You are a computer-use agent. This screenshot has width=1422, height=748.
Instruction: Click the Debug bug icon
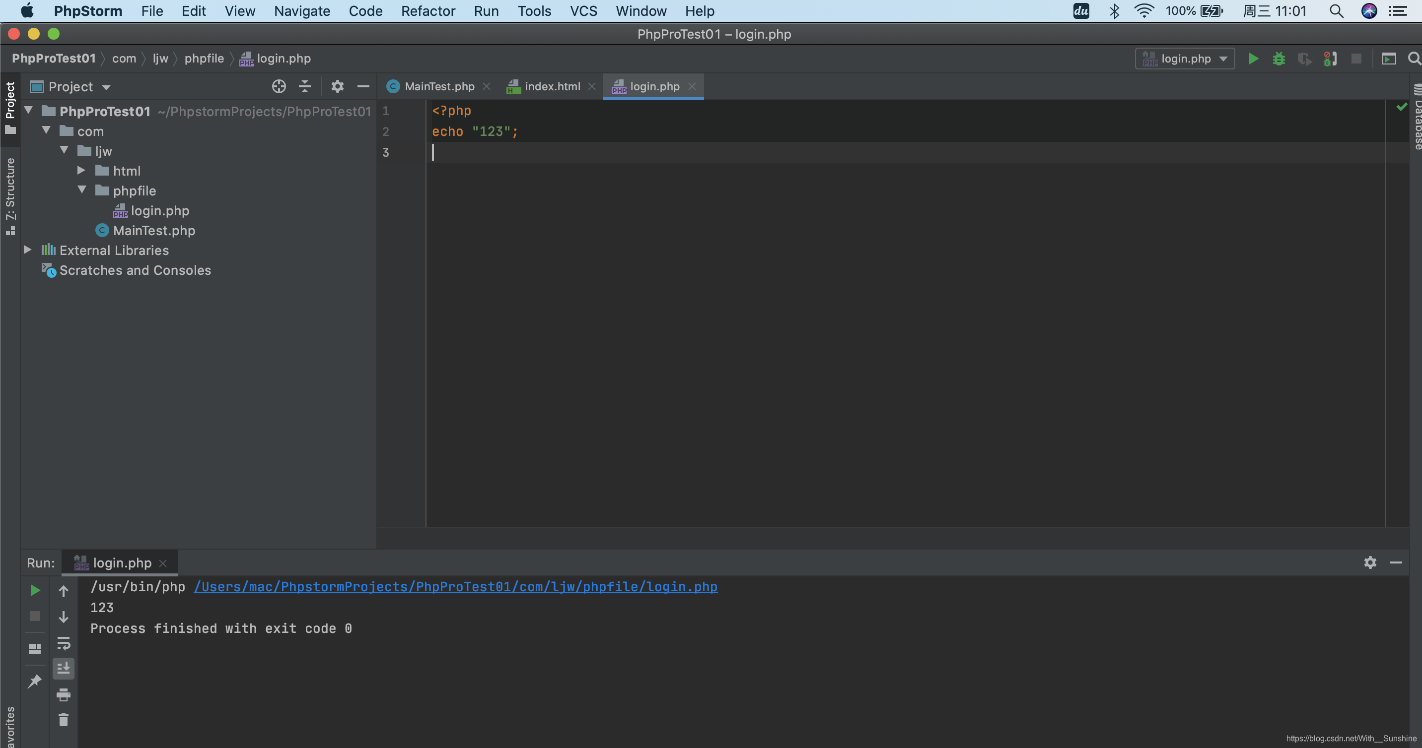pyautogui.click(x=1279, y=59)
